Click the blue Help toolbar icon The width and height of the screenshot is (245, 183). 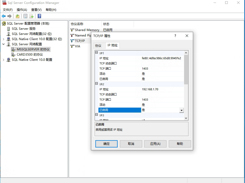(39, 16)
